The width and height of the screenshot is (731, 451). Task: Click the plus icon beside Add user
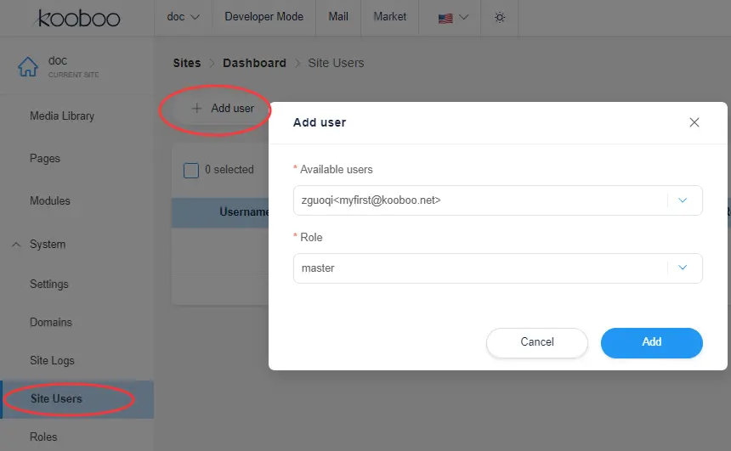(196, 109)
